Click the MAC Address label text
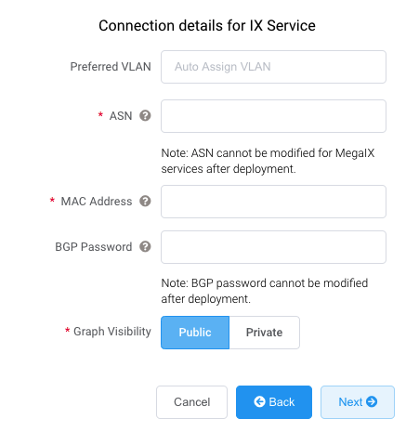Screen dimensions: 419x432 [x=97, y=202]
